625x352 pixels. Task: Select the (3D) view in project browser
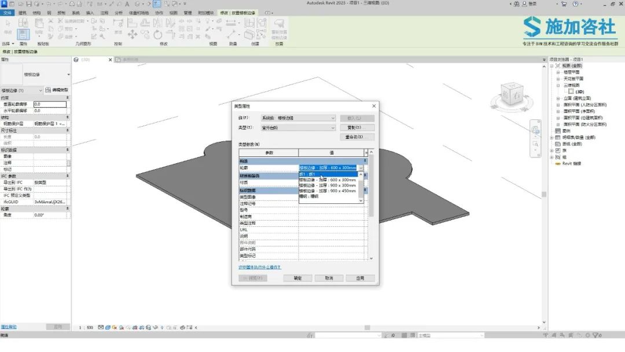(x=579, y=91)
